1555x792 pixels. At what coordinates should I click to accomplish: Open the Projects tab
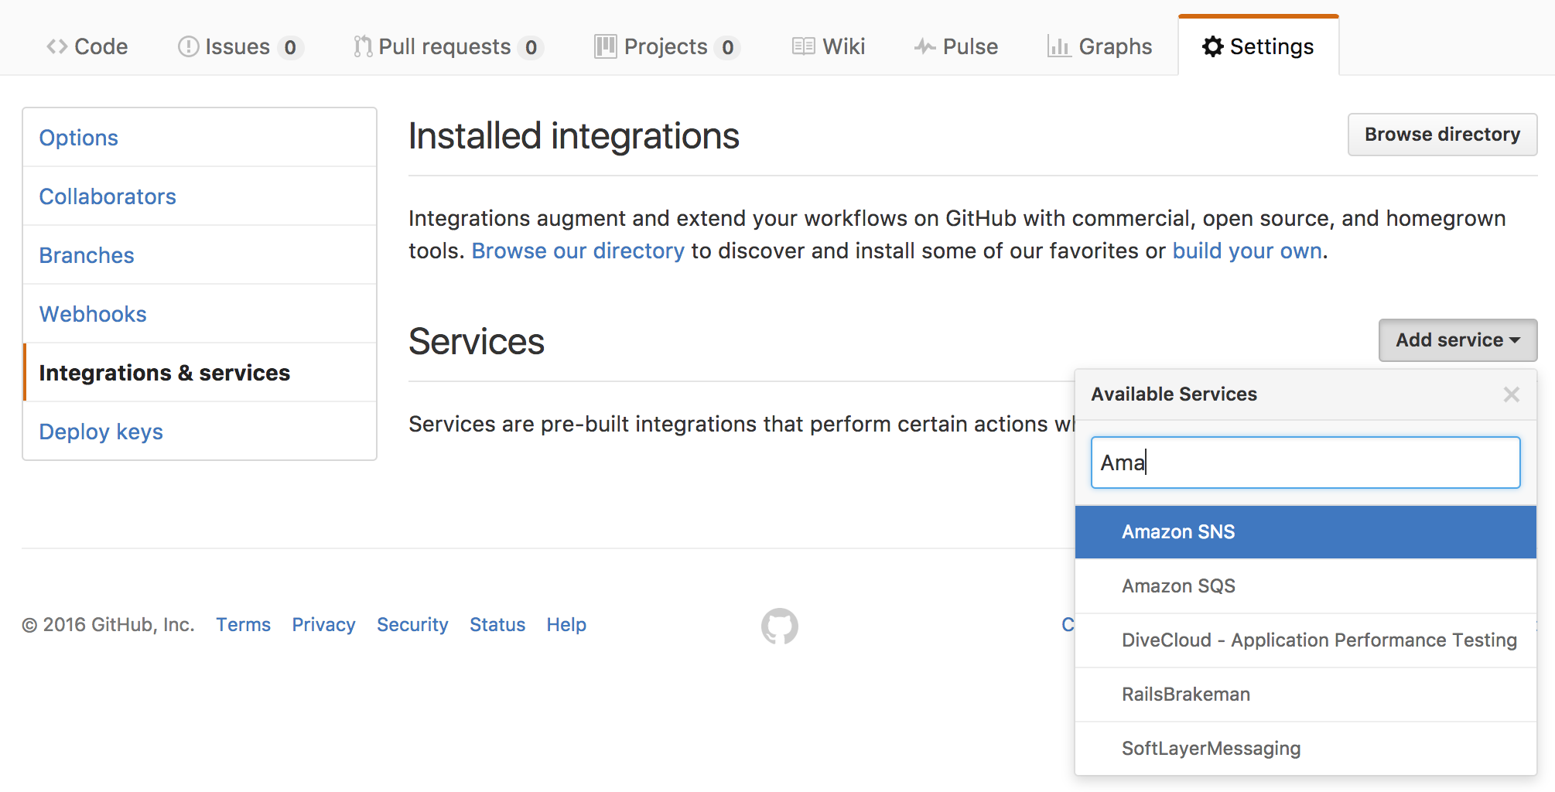coord(666,46)
